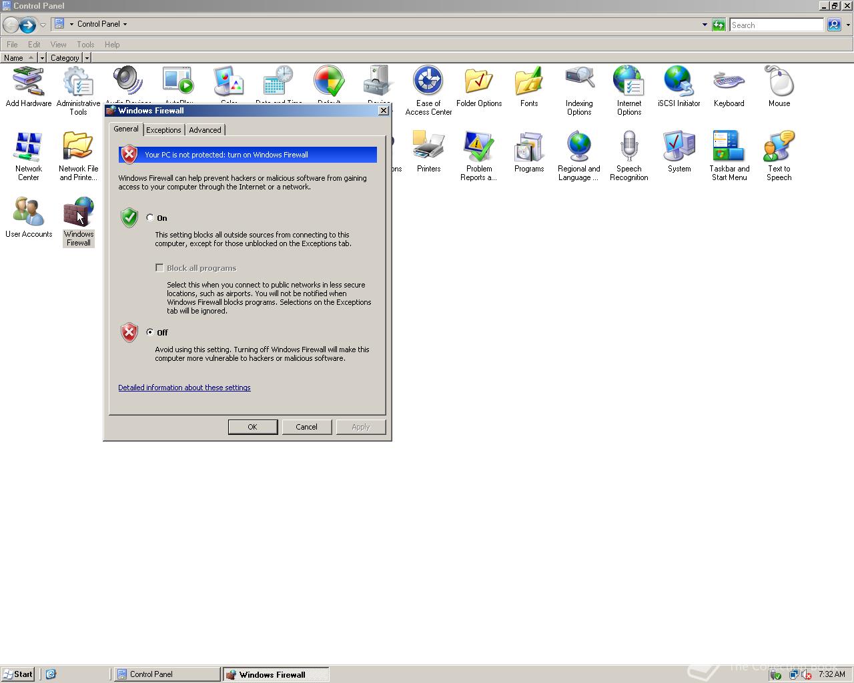Open the Help menu
Viewport: 854px width, 683px height.
click(112, 45)
